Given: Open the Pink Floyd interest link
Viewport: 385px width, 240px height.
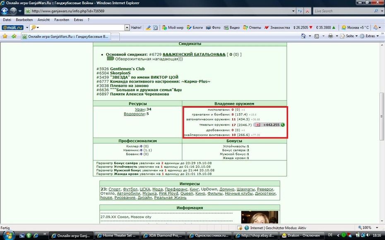Looking at the screenshot, I should pos(168,193).
